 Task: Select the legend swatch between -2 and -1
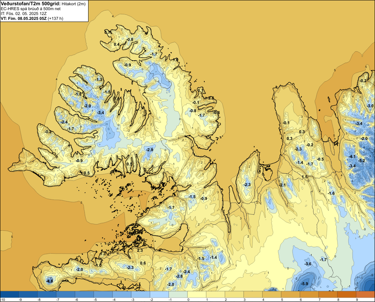coord(159,294)
